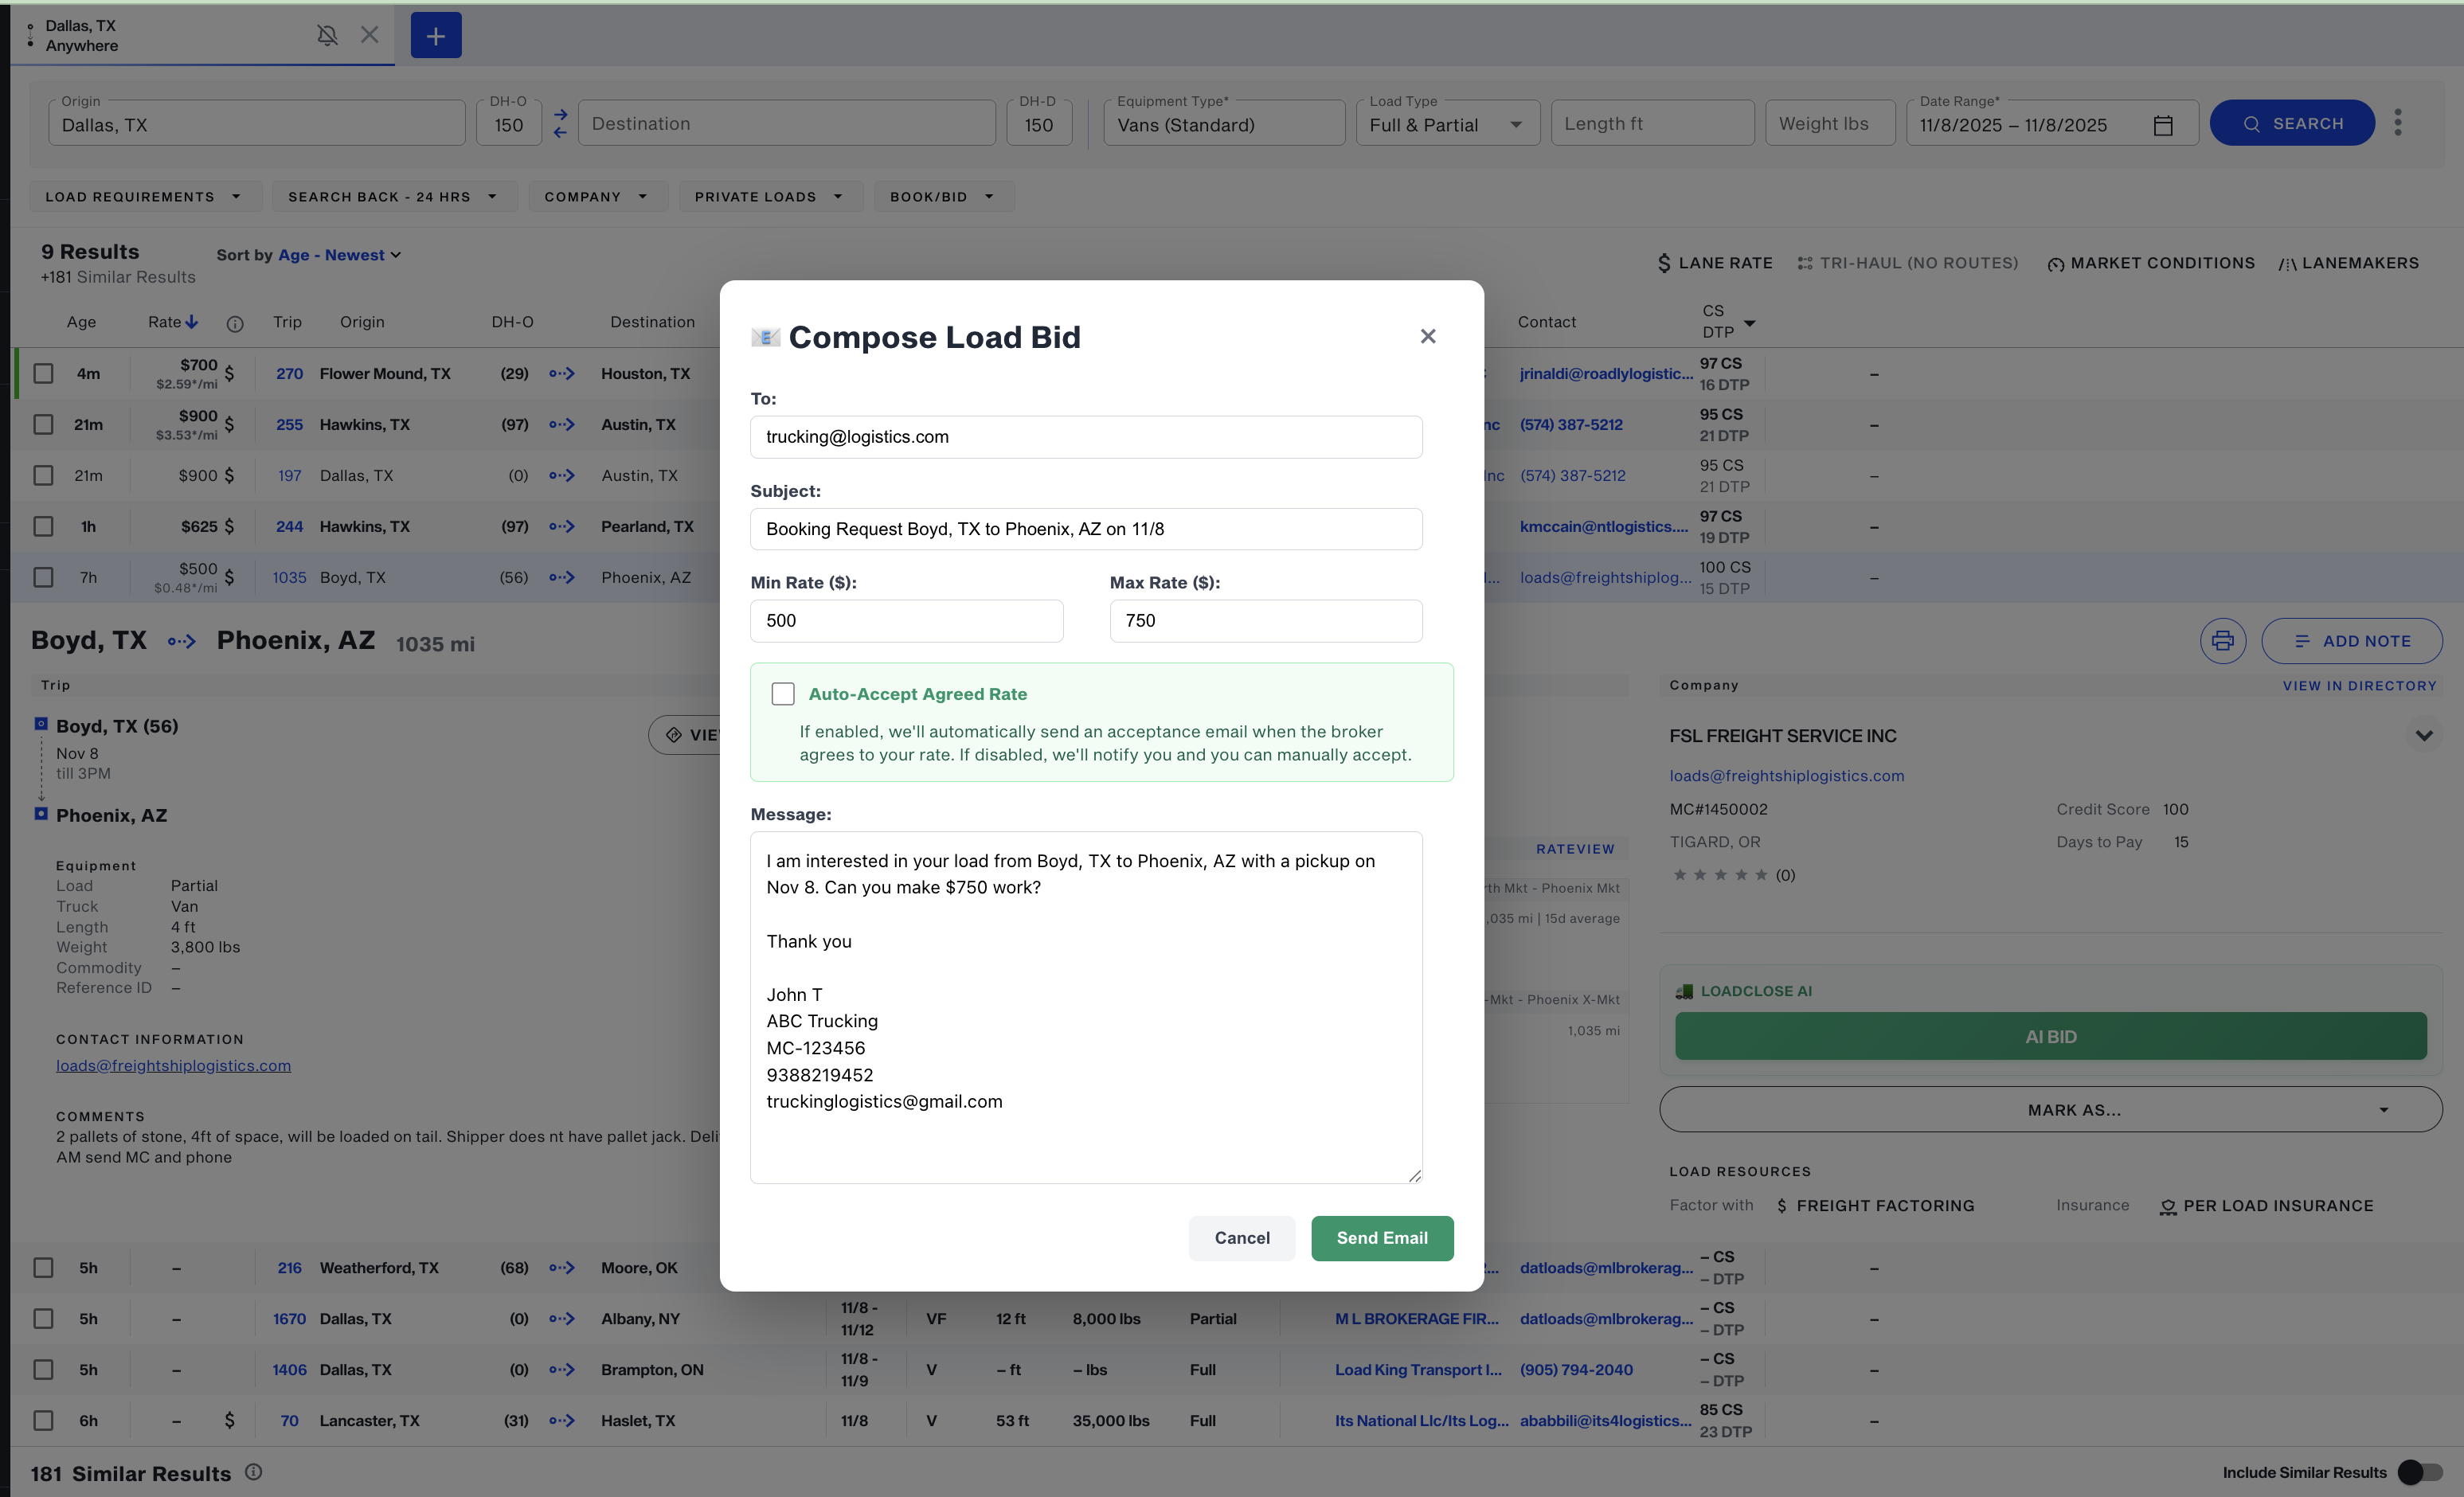2464x1497 pixels.
Task: Open the LOAD REQUIREMENTS filter menu
Action: tap(146, 196)
